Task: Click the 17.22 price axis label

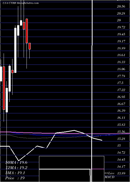Action: 121,90
